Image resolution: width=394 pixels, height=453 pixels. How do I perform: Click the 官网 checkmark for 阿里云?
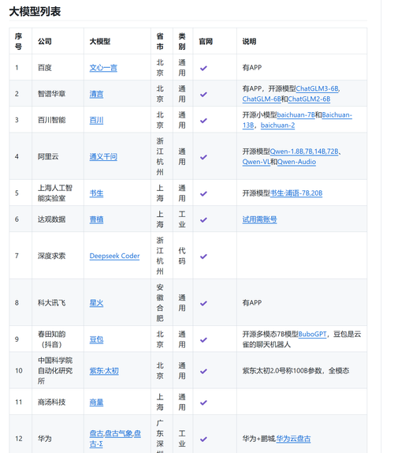(x=203, y=157)
